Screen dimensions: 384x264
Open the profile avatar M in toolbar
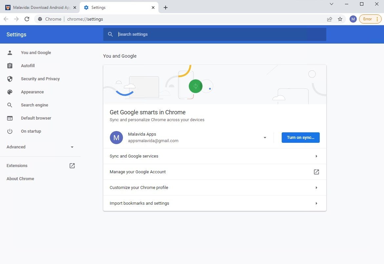[x=353, y=19]
